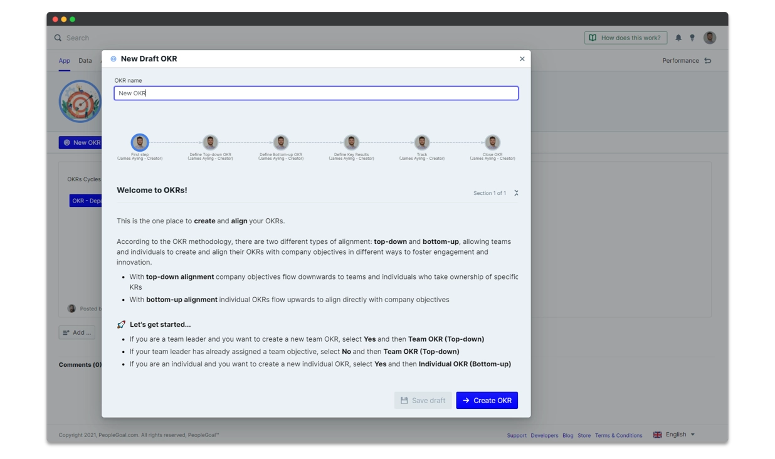This screenshot has width=775, height=459.
Task: Select the Close OKR step avatar
Action: coord(492,142)
